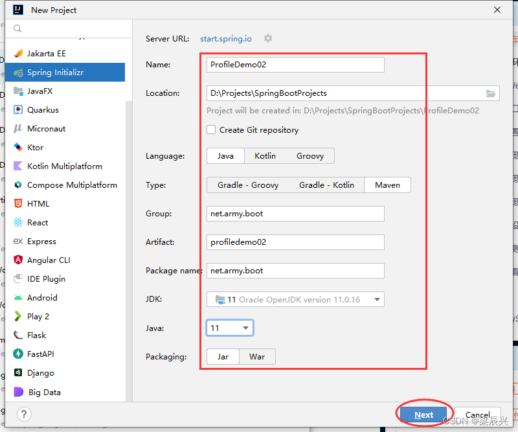Screen dimensions: 518x432
Task: Select Micronaut in the generator list
Action: pos(65,129)
